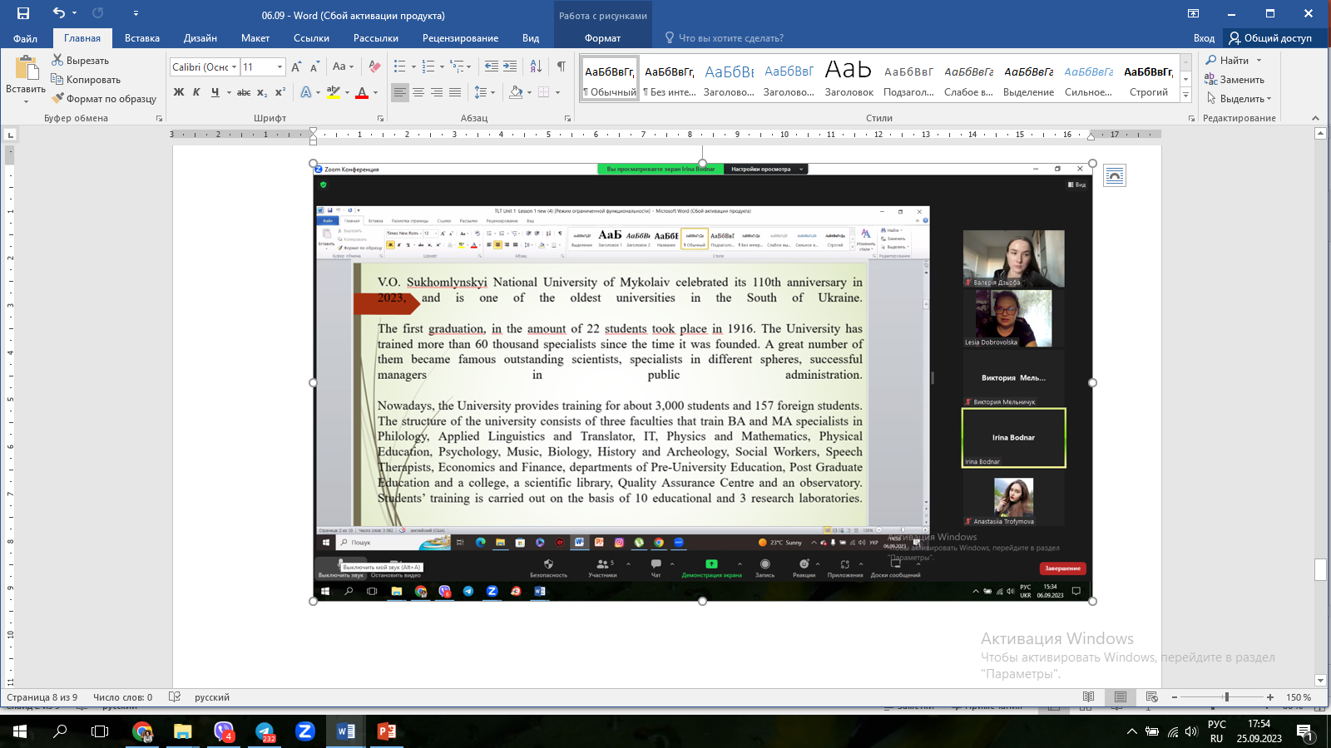Click Найти (Find) button
Screen dimensions: 1331x748
[1234, 61]
